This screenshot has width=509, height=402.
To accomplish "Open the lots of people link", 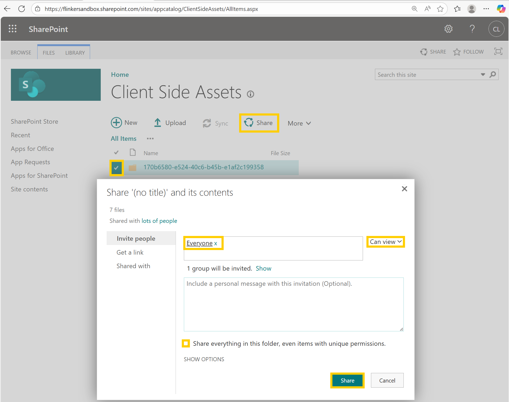I will tap(159, 221).
